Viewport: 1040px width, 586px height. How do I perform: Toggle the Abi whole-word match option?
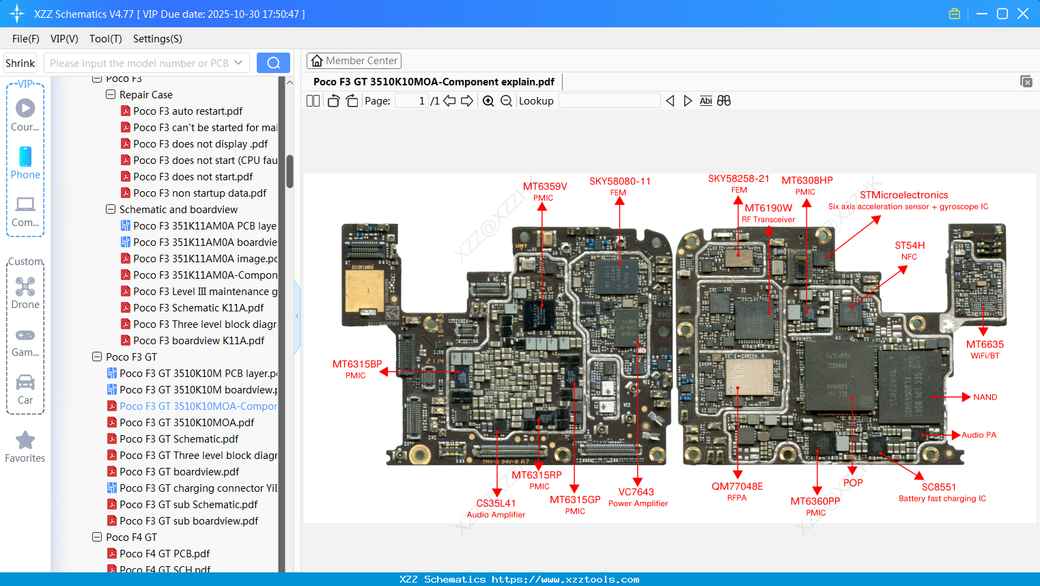tap(705, 100)
